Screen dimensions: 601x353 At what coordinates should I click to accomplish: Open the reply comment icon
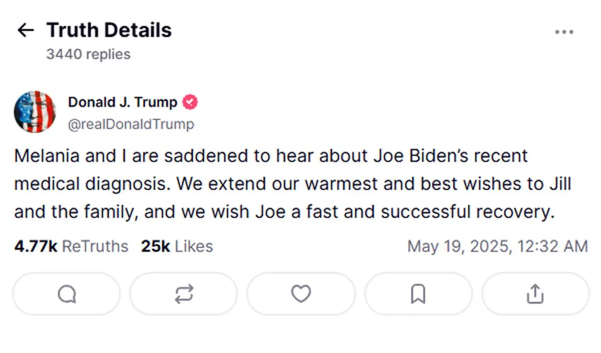(x=66, y=294)
